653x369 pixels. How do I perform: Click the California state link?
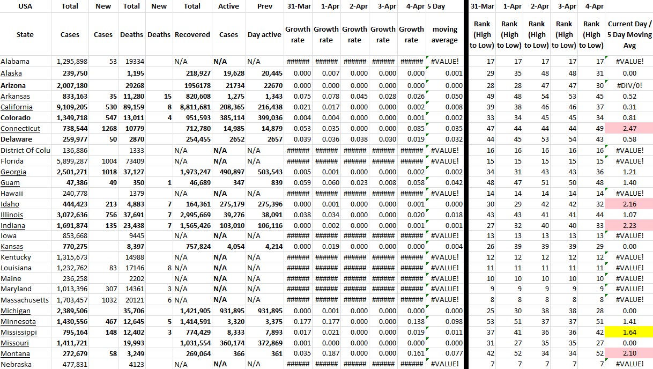point(16,107)
